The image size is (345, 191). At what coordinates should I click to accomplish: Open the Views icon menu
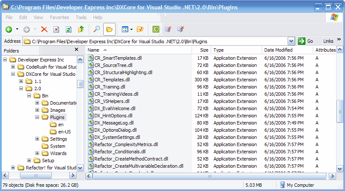click(125, 29)
